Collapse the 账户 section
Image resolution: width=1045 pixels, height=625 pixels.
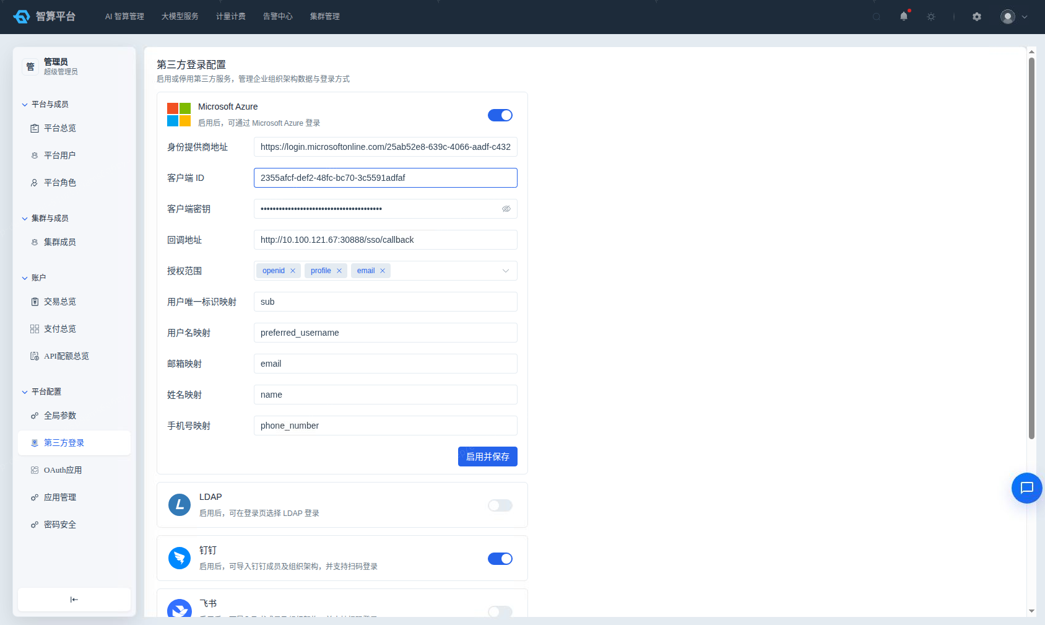[25, 278]
